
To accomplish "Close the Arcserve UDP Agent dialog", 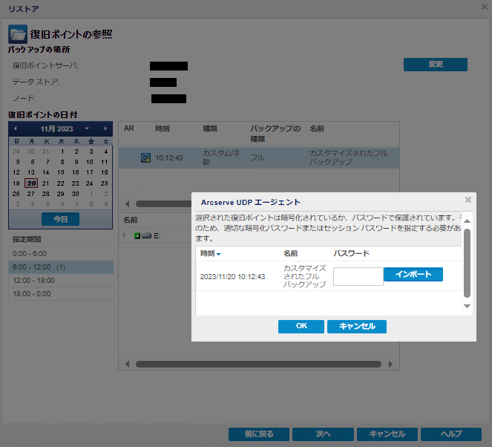I will [x=468, y=200].
